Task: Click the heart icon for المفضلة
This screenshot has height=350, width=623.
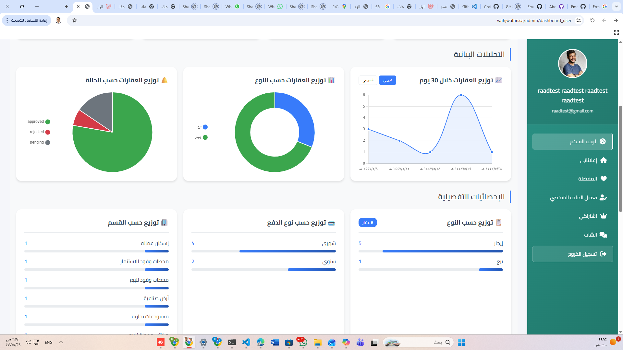Action: click(603, 179)
